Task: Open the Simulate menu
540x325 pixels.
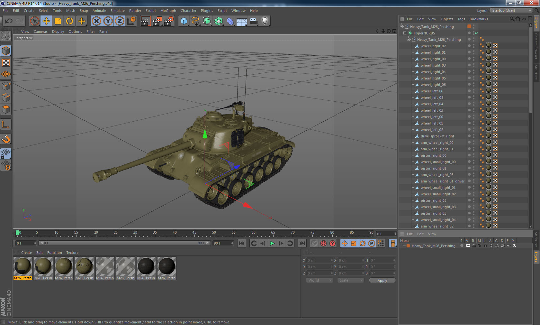Action: pyautogui.click(x=118, y=11)
